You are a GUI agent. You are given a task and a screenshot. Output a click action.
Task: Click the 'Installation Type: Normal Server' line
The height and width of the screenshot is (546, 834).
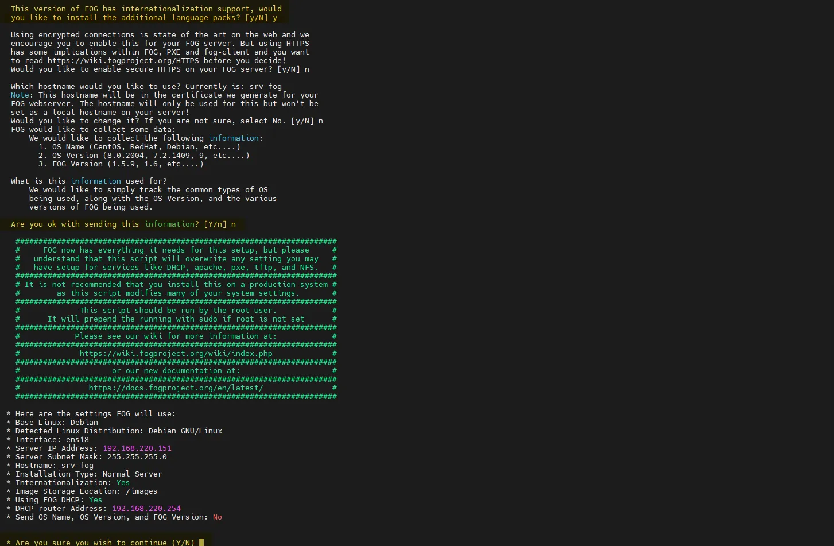[x=85, y=474]
